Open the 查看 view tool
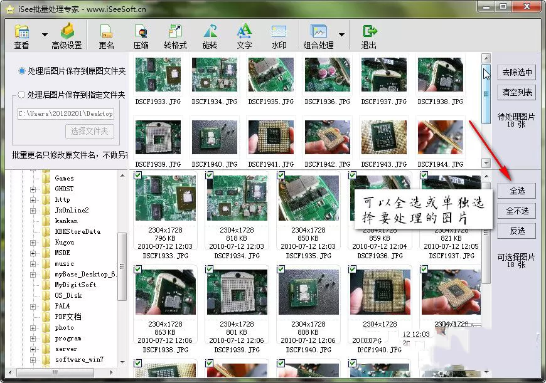The width and height of the screenshot is (546, 383). [x=22, y=36]
